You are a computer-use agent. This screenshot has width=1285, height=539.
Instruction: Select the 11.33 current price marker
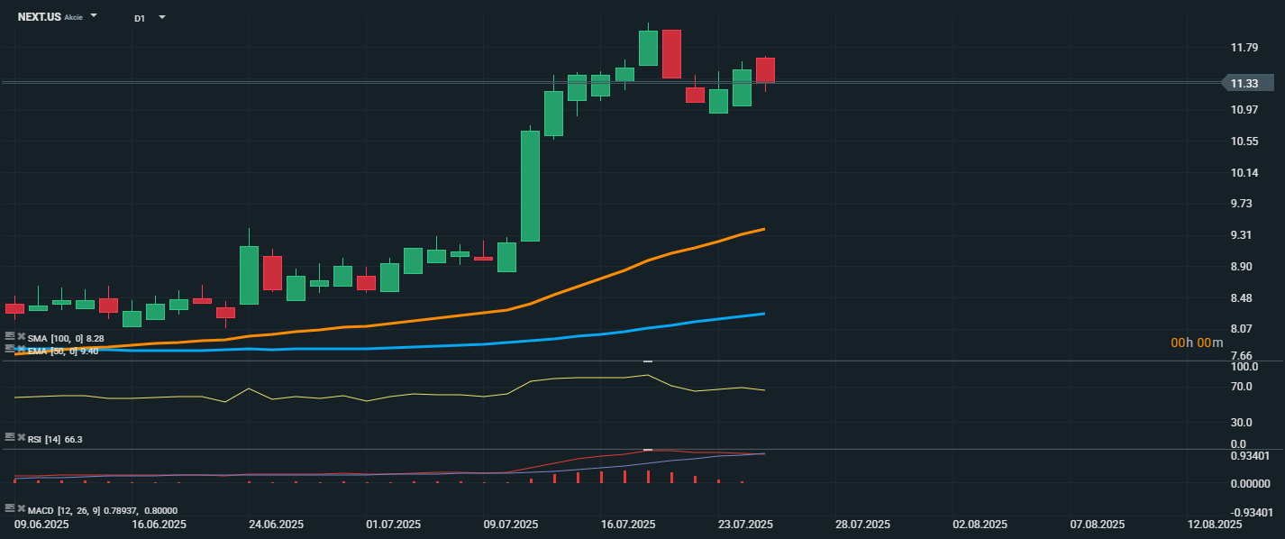1248,84
